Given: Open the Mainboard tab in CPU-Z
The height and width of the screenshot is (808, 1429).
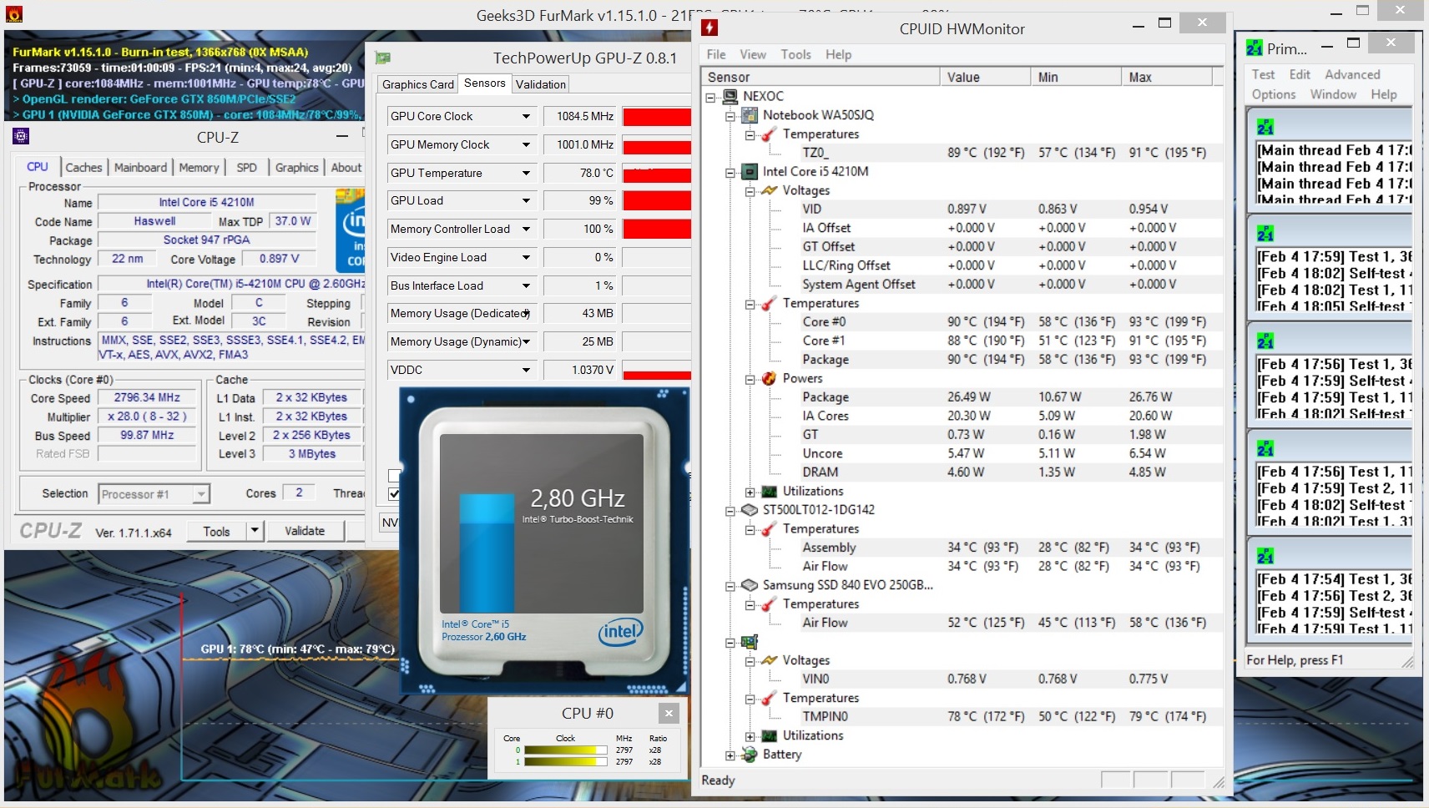Looking at the screenshot, I should (140, 168).
